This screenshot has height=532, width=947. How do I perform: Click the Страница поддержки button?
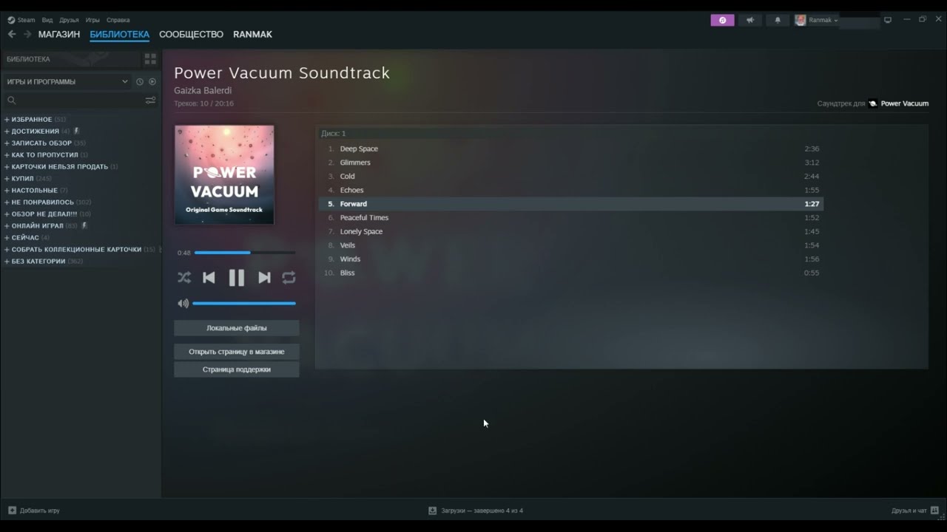(237, 369)
